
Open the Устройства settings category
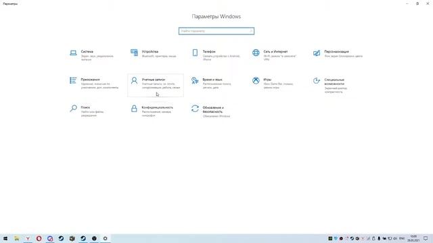[x=156, y=55]
